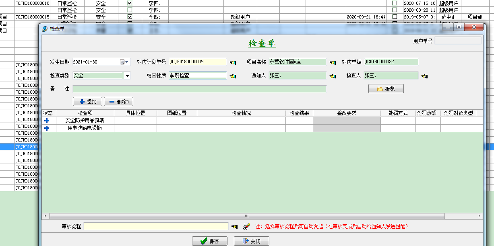Click lookup icon for 审核流程 field
494x246 pixels.
(234, 227)
